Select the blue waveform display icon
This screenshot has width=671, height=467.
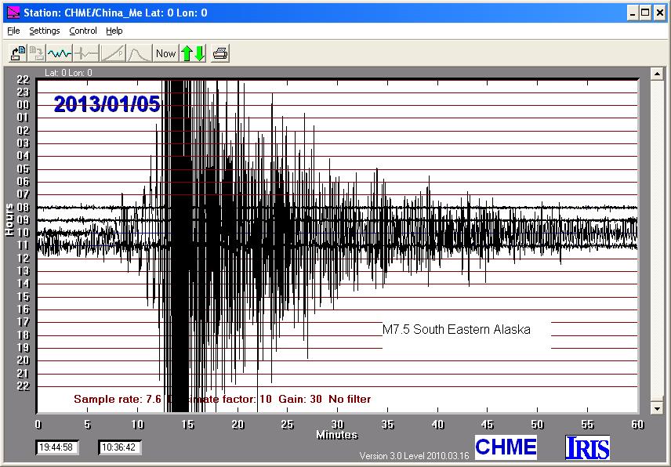coord(60,53)
